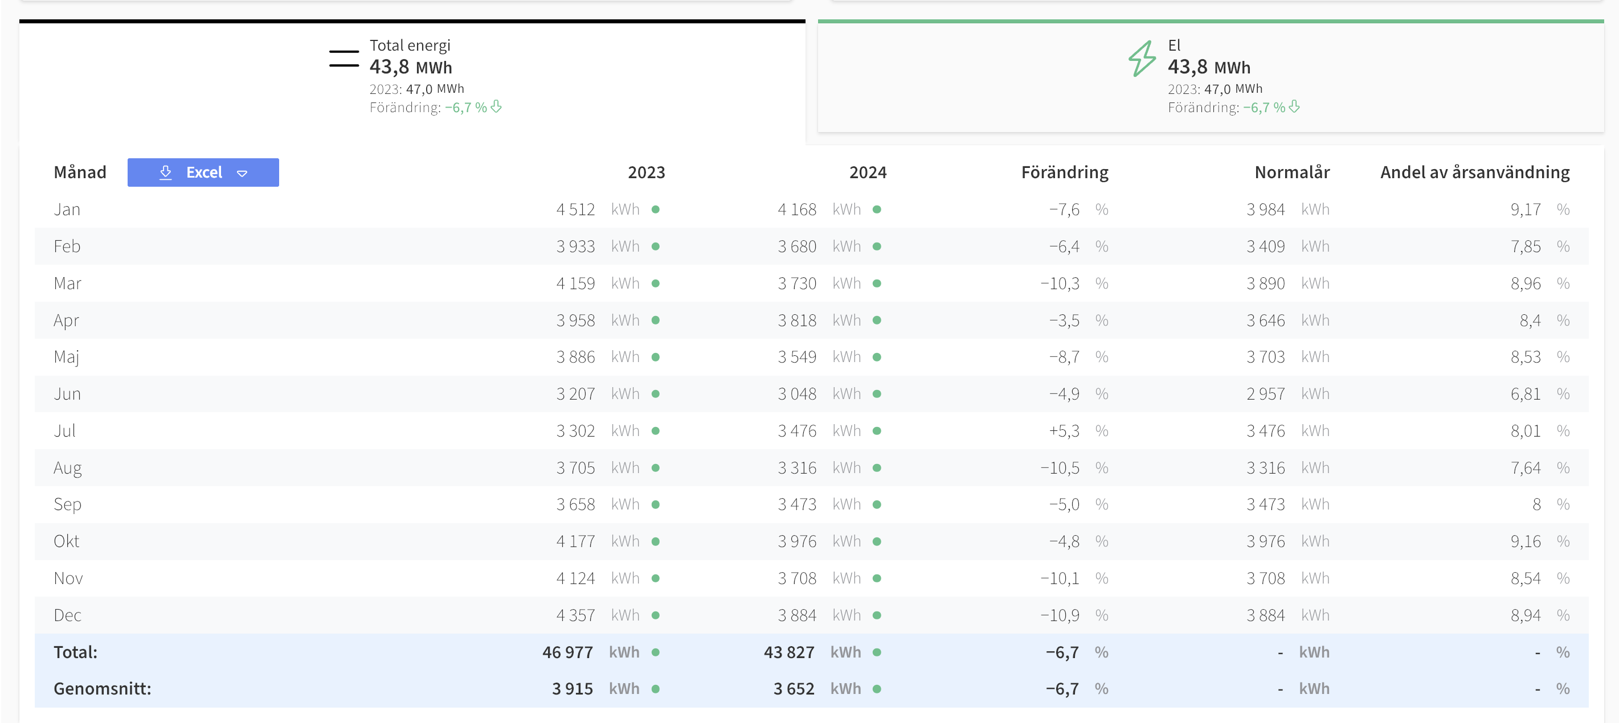The width and height of the screenshot is (1619, 723).
Task: Select the Total energi card tab
Action: (x=412, y=81)
